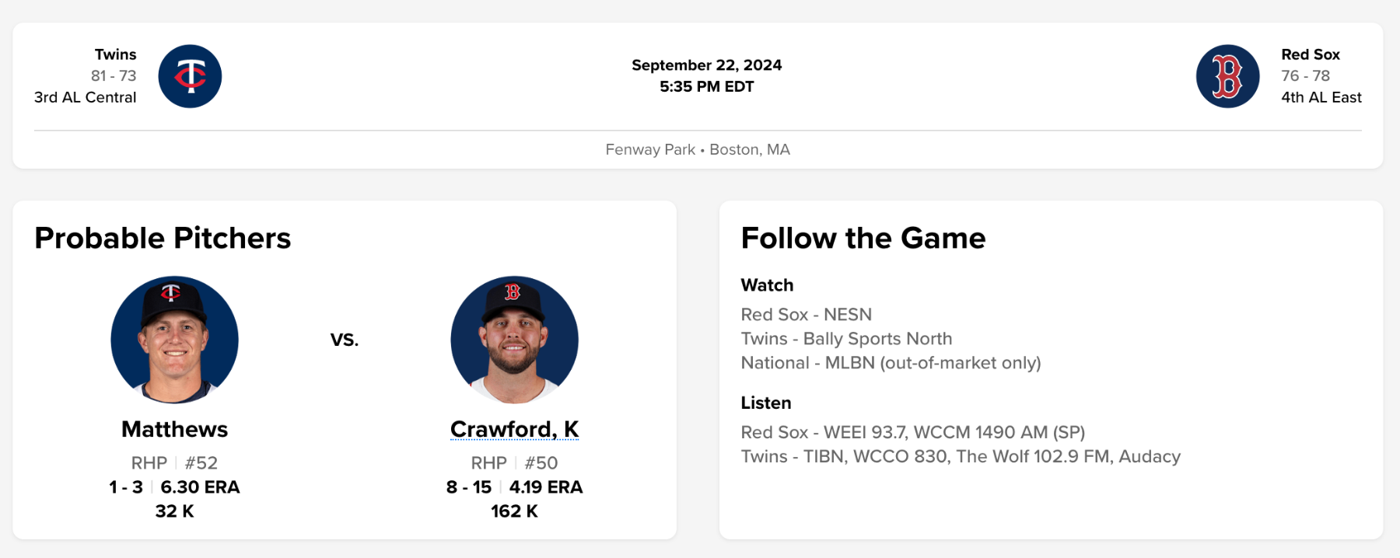Select the Red Sox team name in header

[x=1311, y=54]
